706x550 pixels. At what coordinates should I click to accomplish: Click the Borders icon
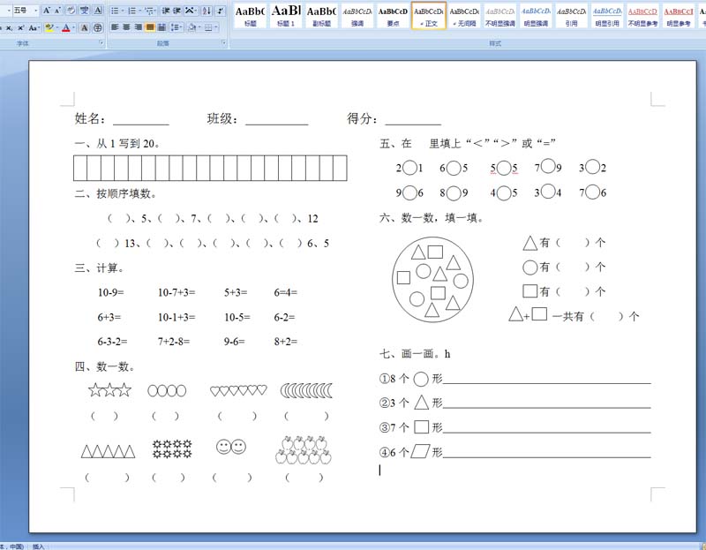[x=208, y=27]
